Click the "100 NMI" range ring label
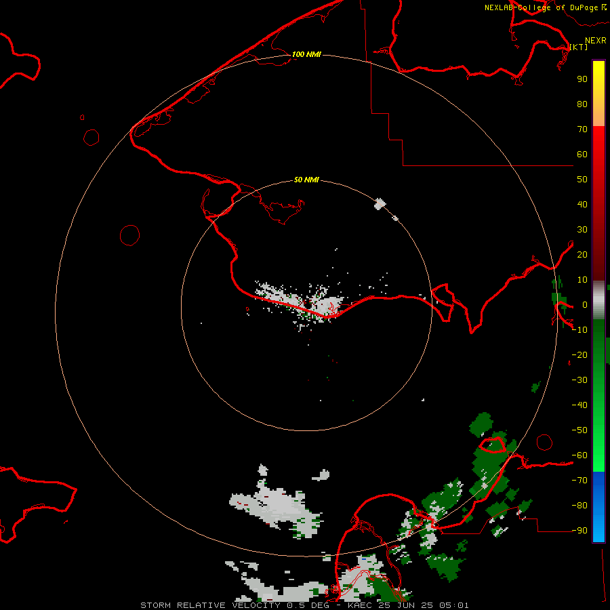 306,54
